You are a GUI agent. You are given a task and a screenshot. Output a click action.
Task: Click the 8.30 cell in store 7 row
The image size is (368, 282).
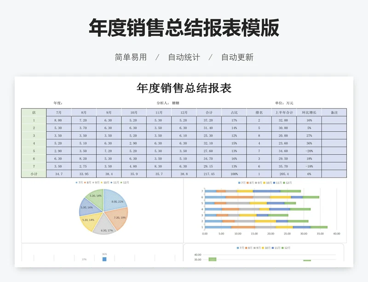pos(159,166)
